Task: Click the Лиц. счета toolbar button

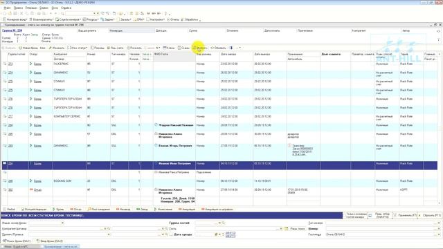Action: pyautogui.click(x=116, y=48)
